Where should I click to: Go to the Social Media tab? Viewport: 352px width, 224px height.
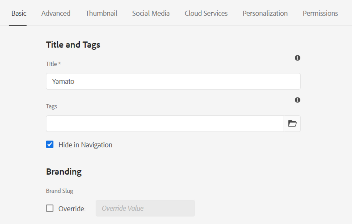pyautogui.click(x=151, y=13)
